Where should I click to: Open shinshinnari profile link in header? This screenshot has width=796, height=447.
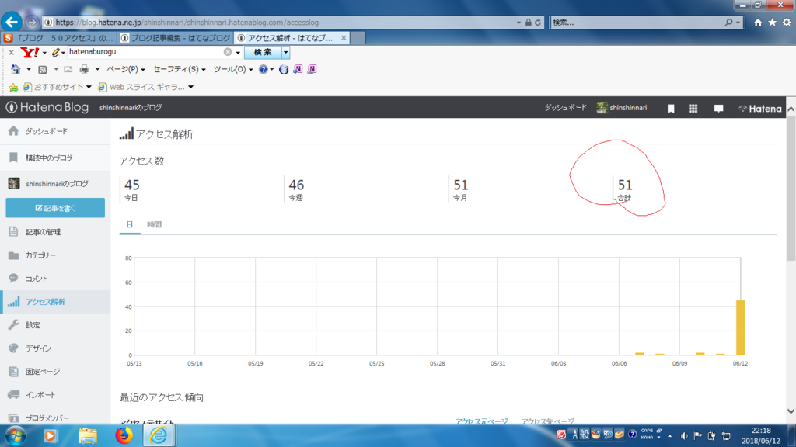coord(622,108)
